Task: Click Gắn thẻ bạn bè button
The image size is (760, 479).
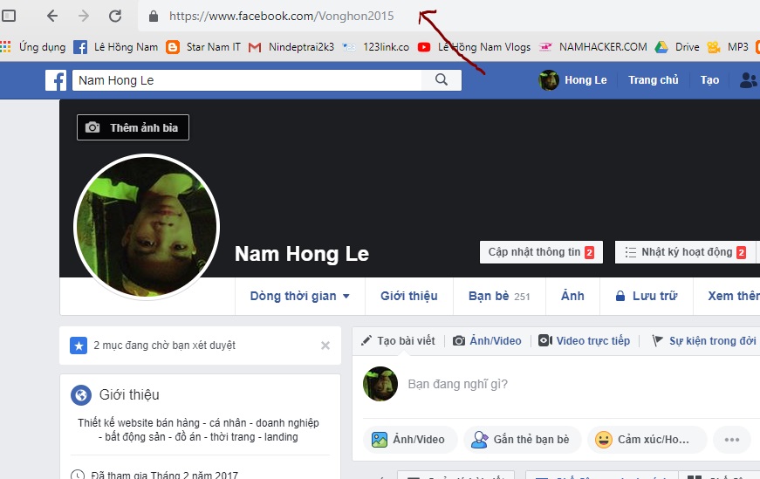Action: point(522,440)
